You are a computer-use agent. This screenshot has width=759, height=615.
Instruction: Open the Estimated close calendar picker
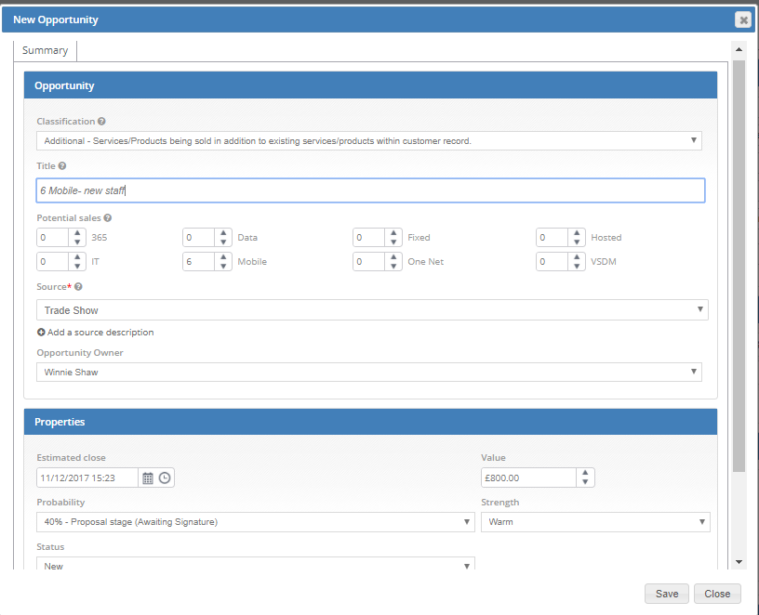click(x=148, y=478)
